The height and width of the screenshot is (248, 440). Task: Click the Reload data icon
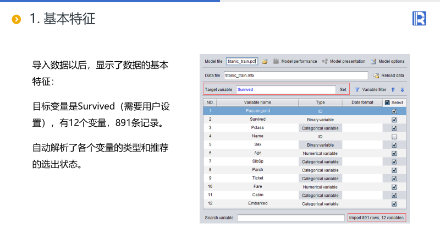376,76
